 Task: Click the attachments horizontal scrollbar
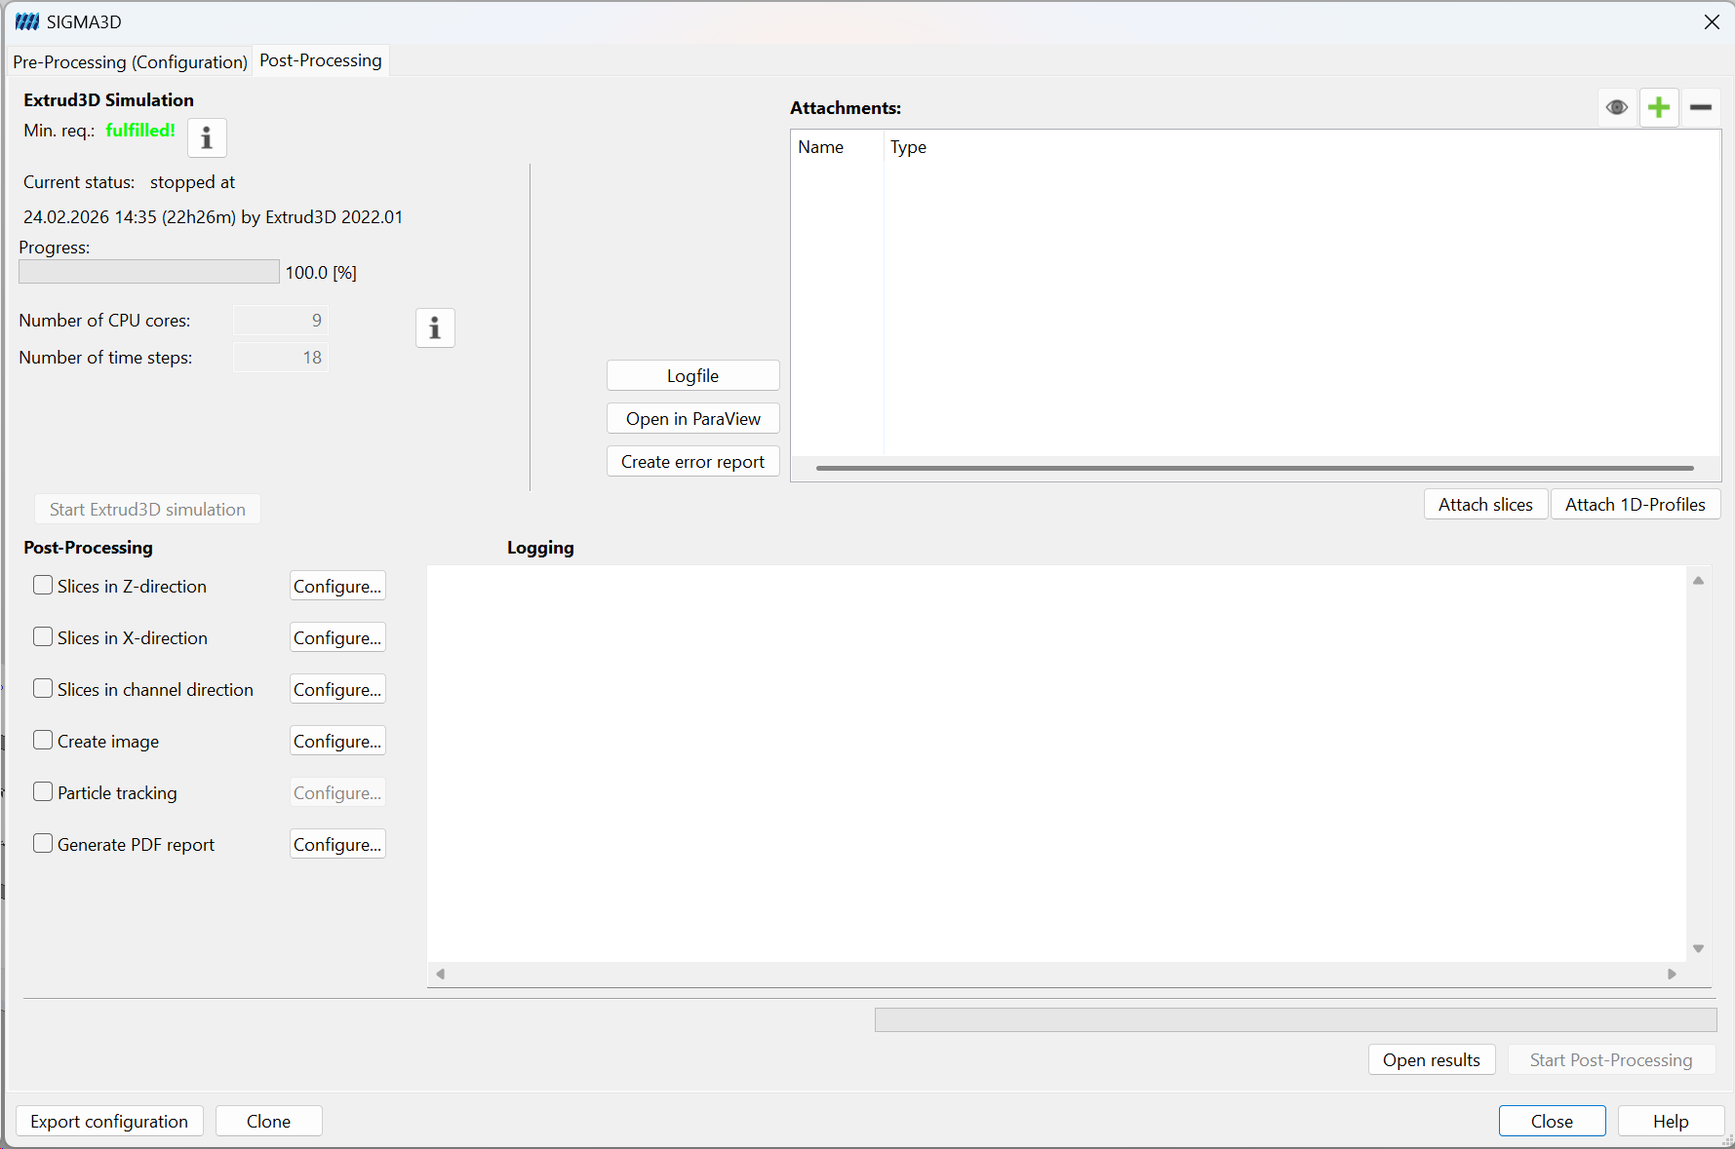(x=1254, y=468)
